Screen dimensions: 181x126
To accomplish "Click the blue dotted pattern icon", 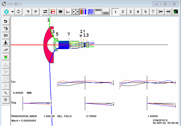I will pos(91,12).
